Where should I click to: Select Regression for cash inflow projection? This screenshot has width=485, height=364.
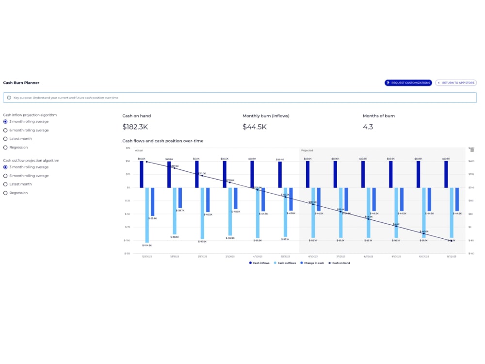[x=4, y=147]
